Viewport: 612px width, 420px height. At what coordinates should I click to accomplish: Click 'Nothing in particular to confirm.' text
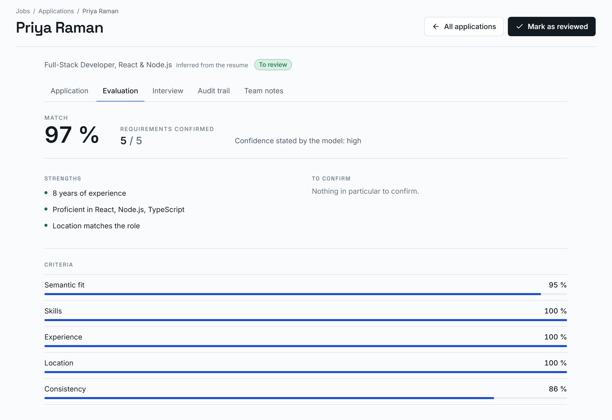pyautogui.click(x=365, y=191)
